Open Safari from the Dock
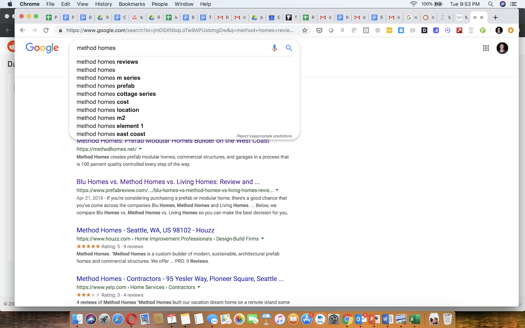The height and width of the screenshot is (328, 525). point(118,319)
